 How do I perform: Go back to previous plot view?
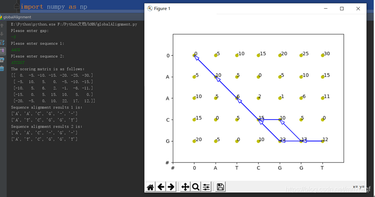[161, 187]
